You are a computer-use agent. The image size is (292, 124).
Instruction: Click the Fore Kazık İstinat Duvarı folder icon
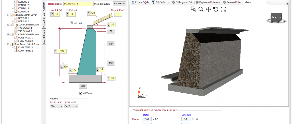pyautogui.click(x=12, y=34)
